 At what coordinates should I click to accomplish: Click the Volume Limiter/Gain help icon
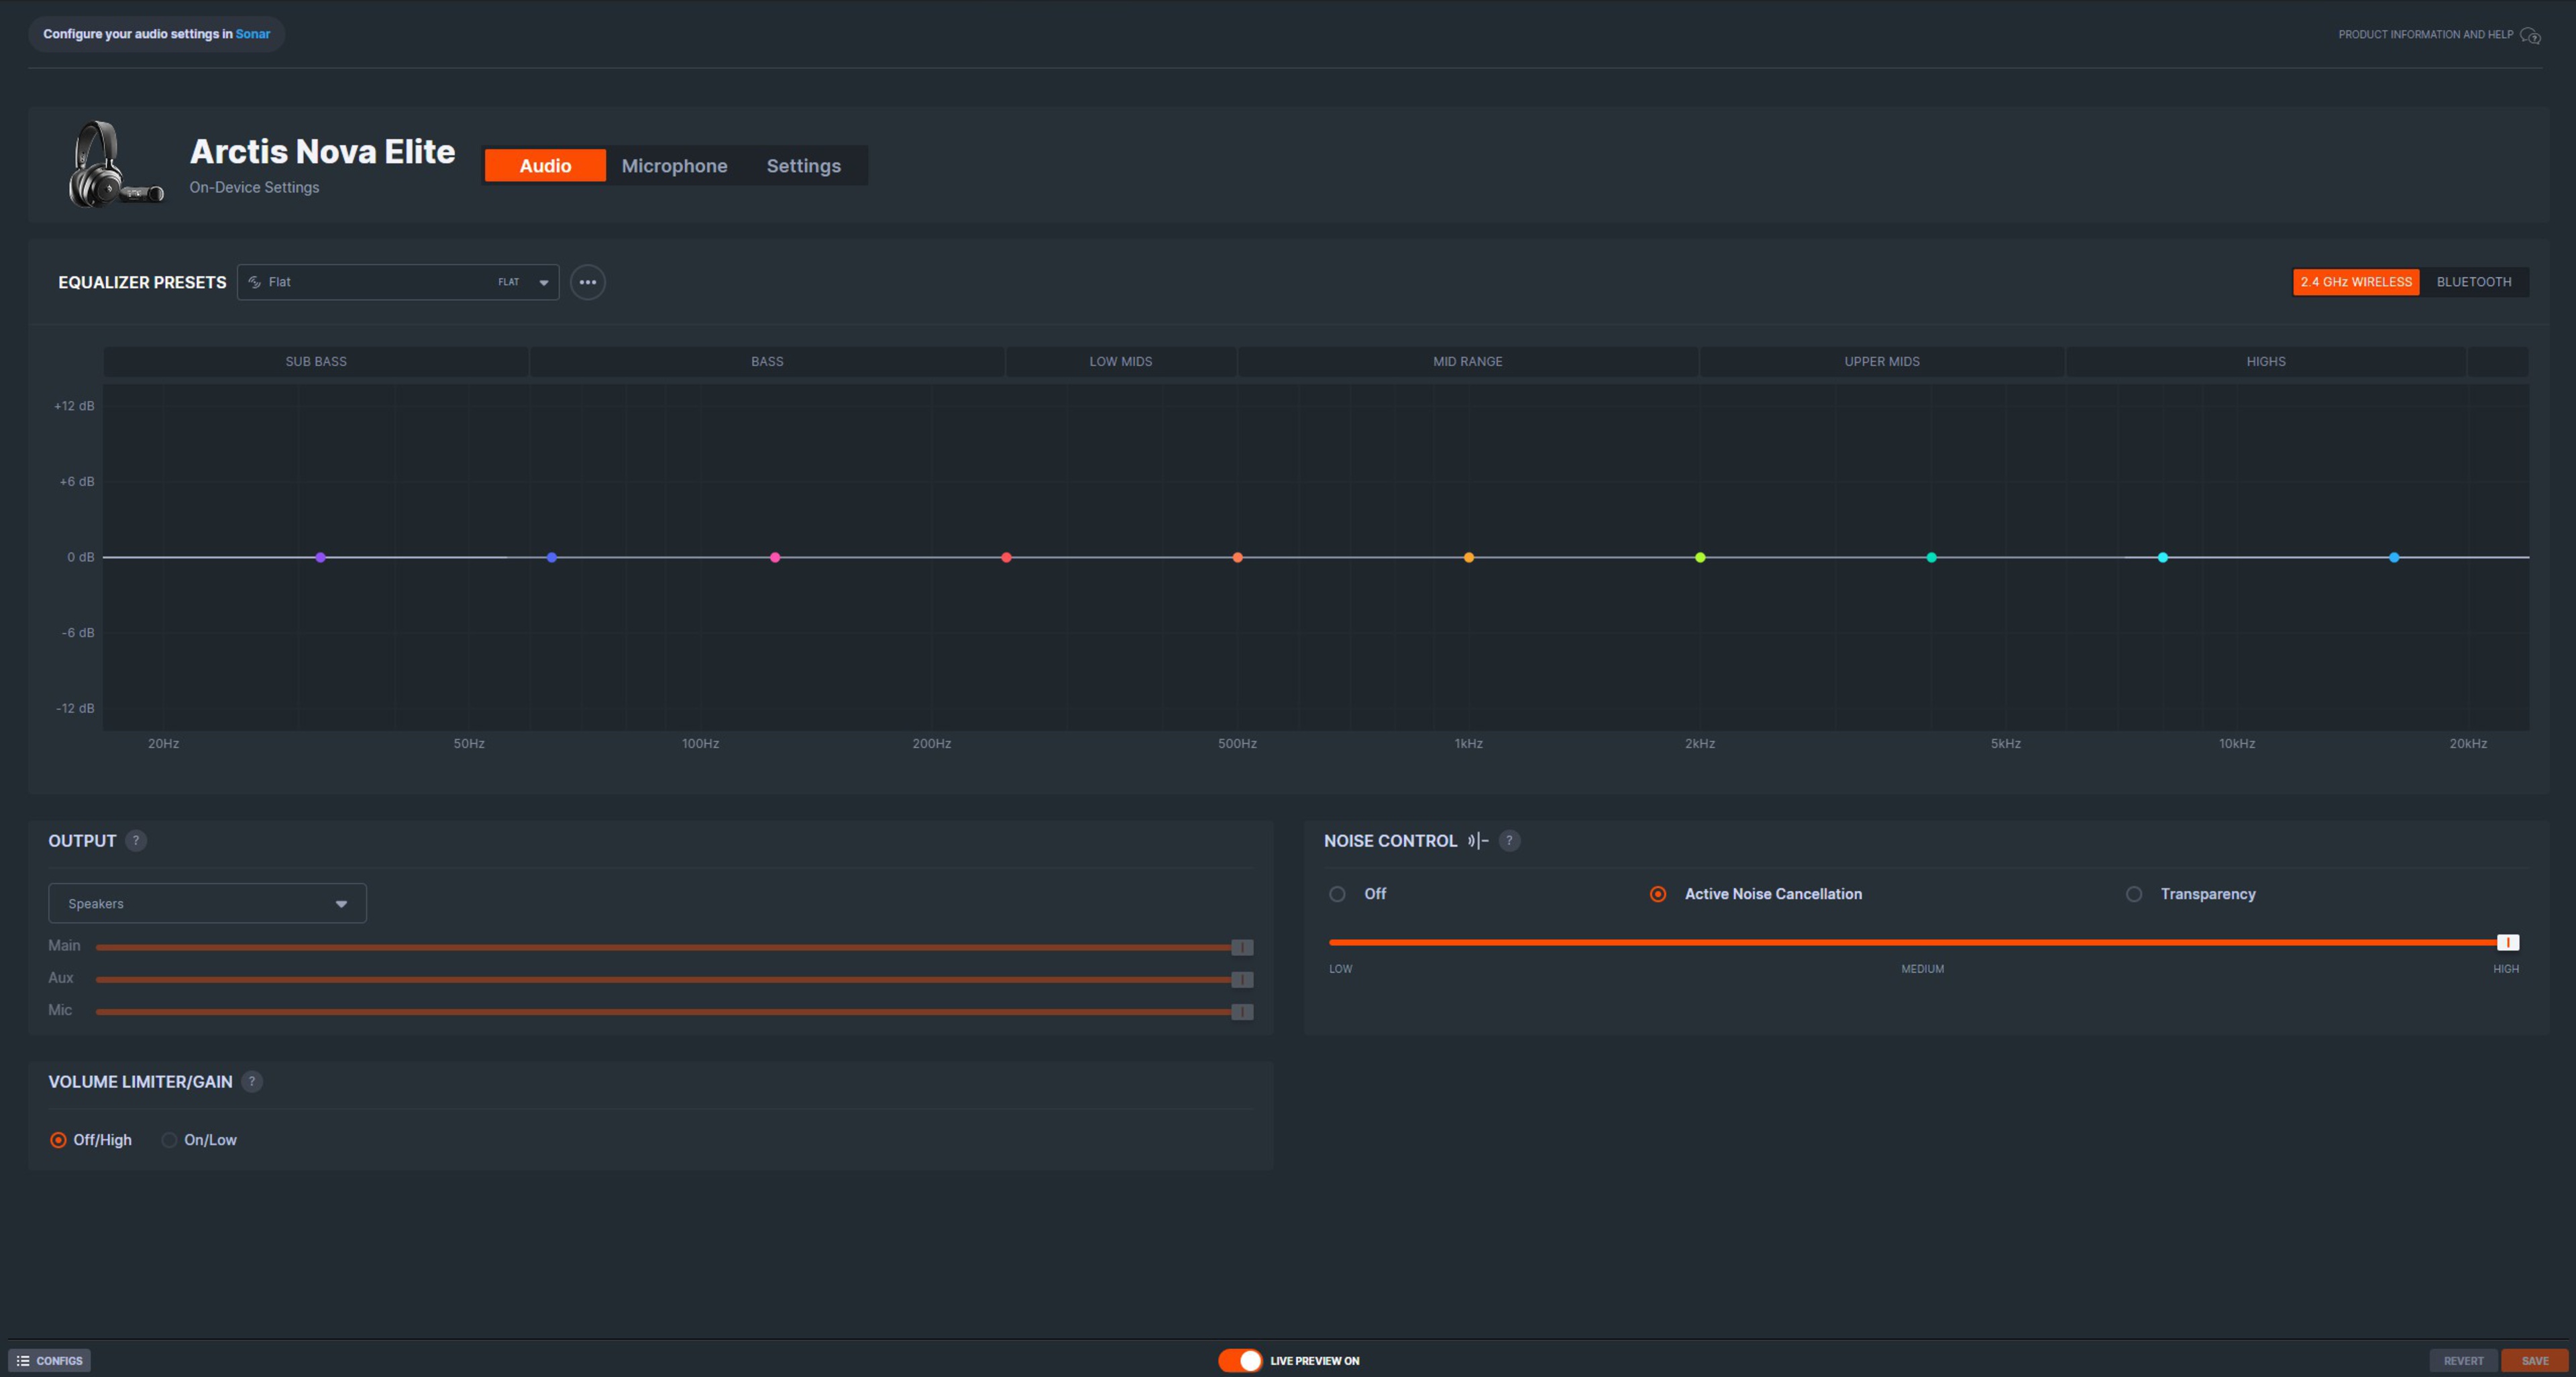(252, 1081)
